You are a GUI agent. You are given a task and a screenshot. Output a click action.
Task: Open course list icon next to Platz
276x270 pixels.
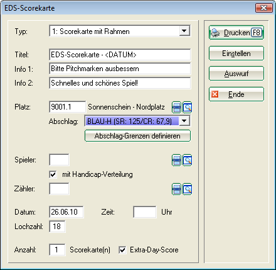pos(176,108)
